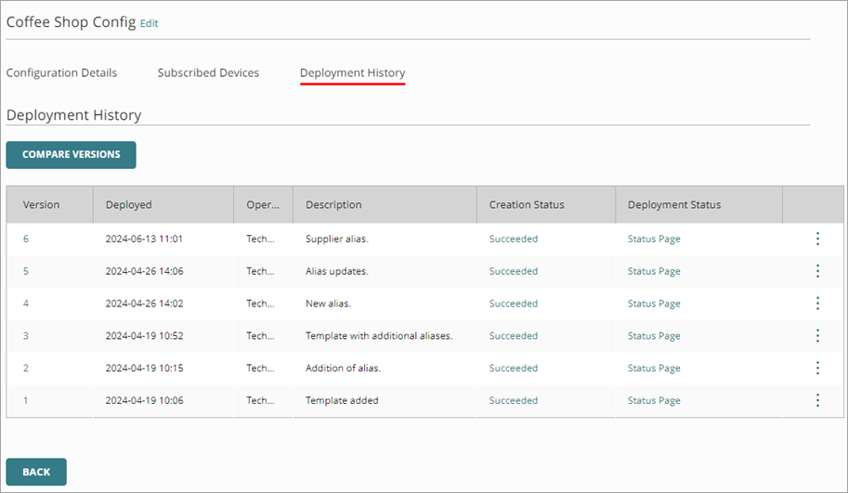
Task: Open row options for version 3
Action: click(817, 336)
